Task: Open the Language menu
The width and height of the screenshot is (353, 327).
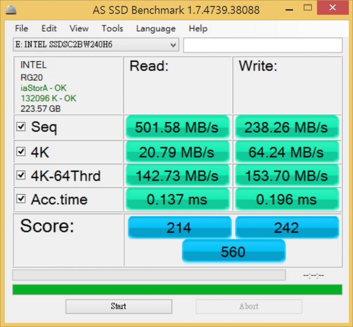Action: coord(155,29)
